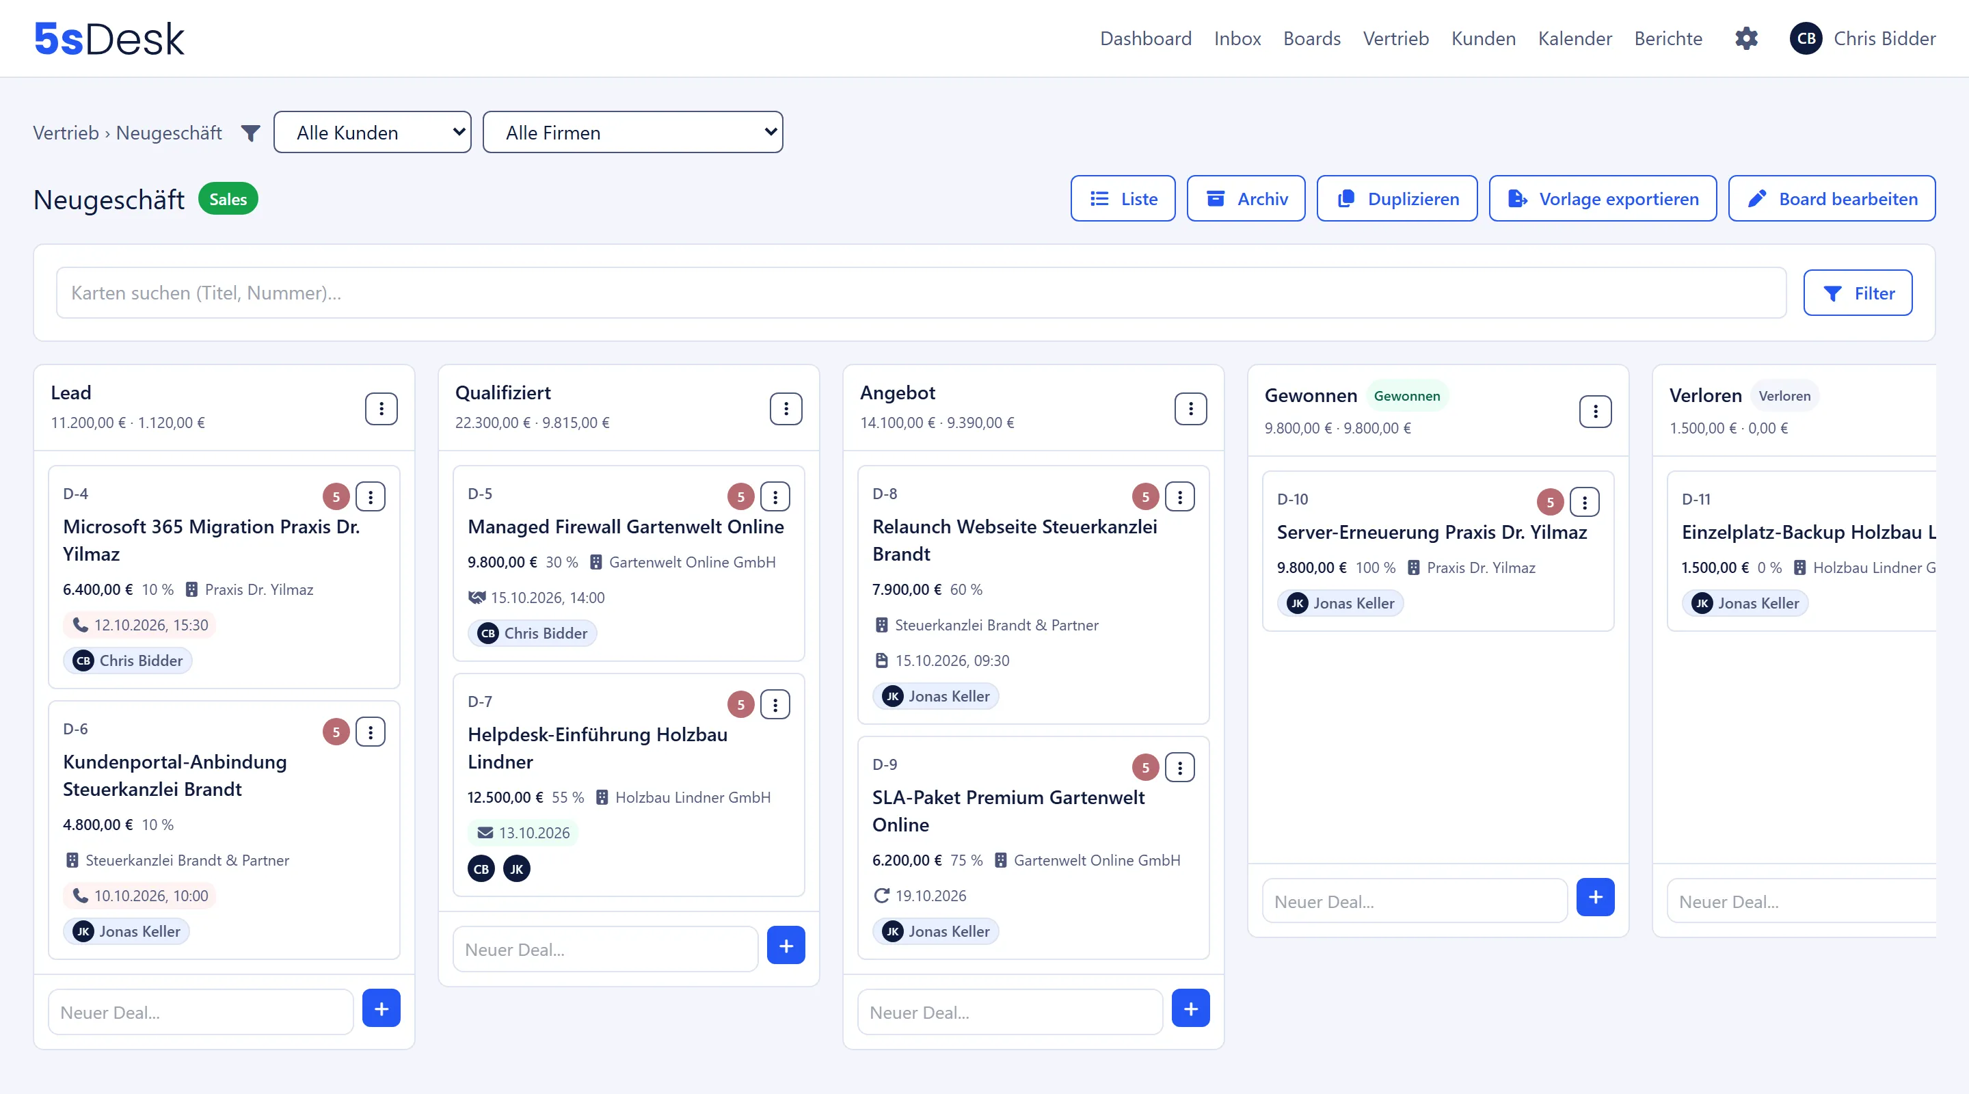Open Berichte from top navigation
1969x1094 pixels.
tap(1668, 38)
